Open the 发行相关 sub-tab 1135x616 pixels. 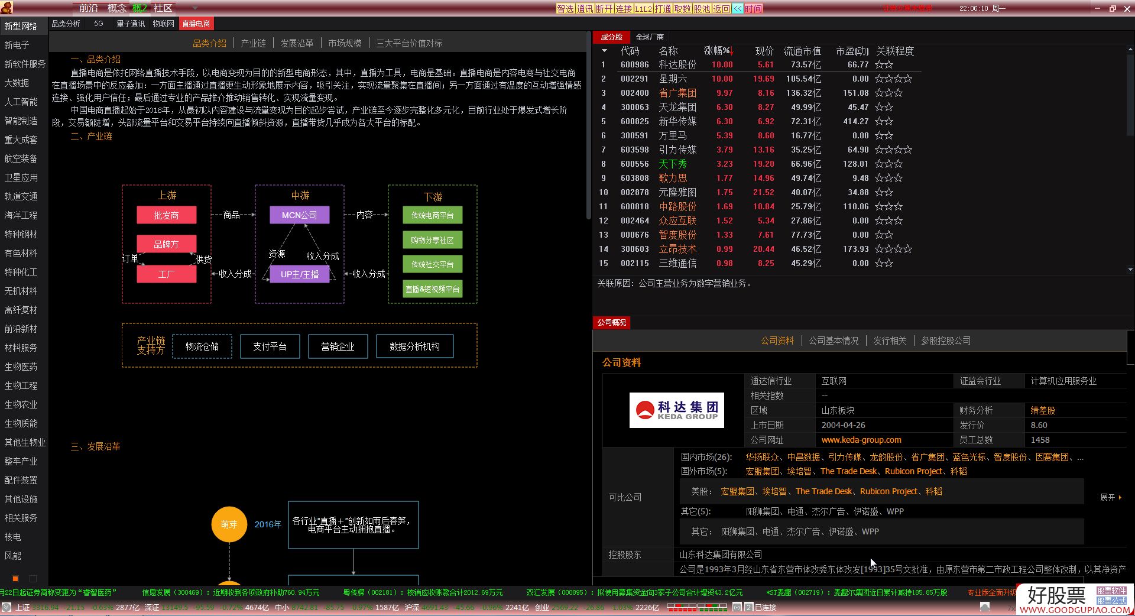pos(890,341)
